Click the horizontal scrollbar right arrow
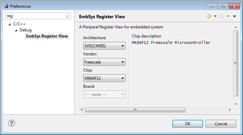Viewport: 243px width, 135px height. click(230, 110)
